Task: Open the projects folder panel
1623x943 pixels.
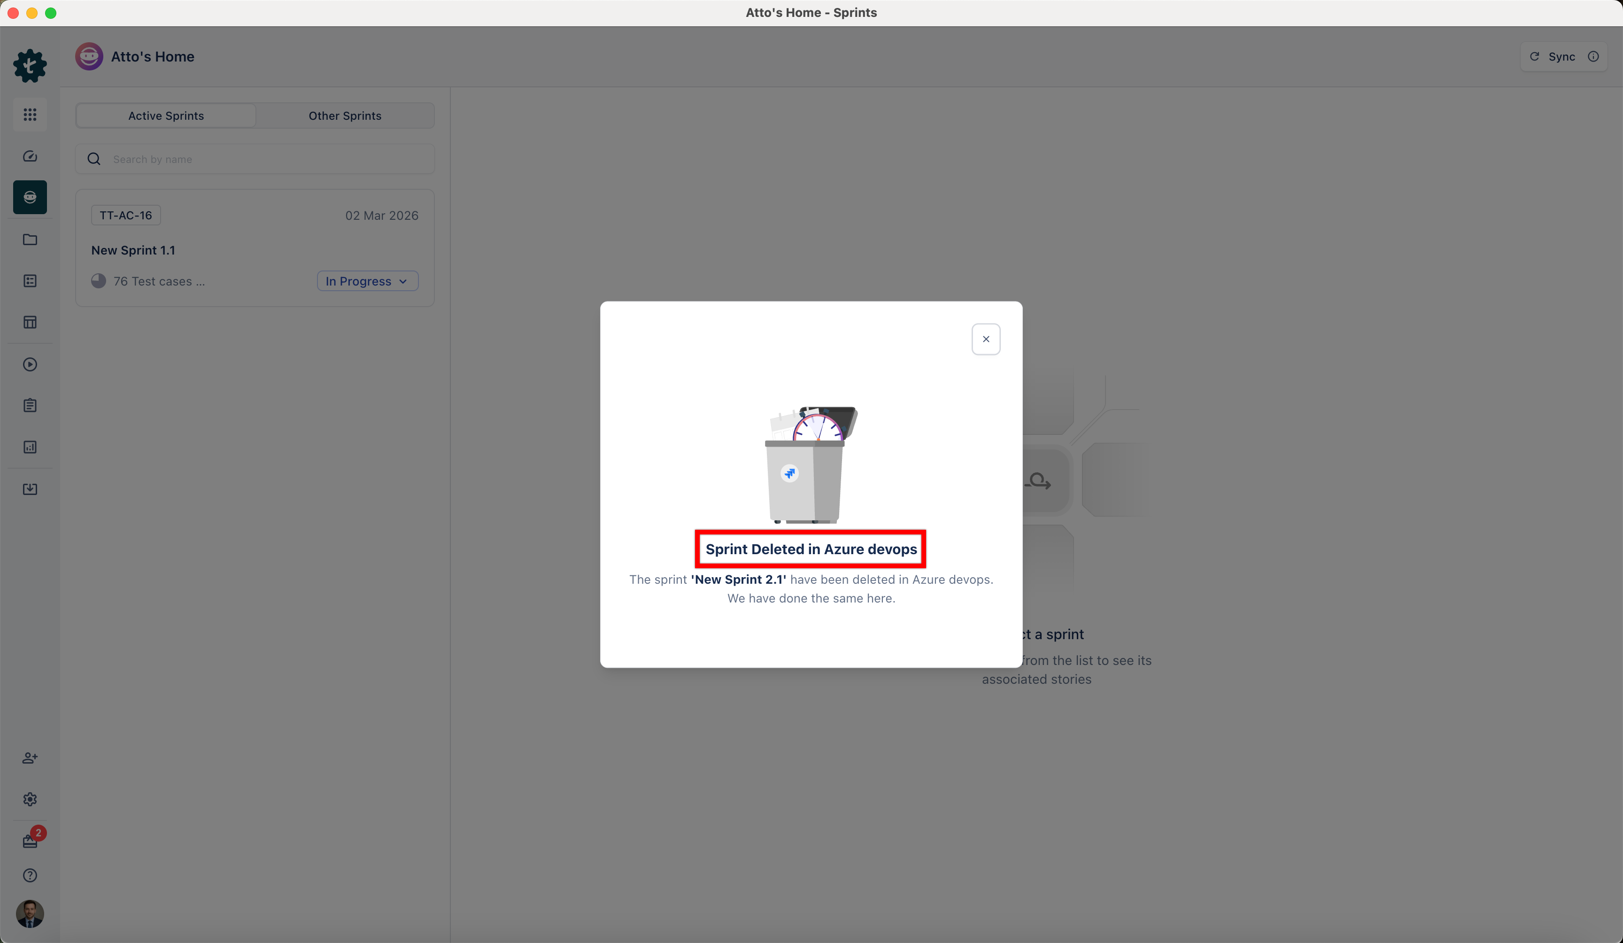Action: [x=30, y=240]
